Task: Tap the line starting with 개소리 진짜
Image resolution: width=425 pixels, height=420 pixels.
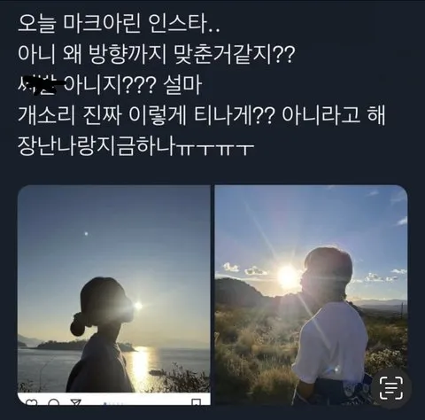Action: coord(202,116)
